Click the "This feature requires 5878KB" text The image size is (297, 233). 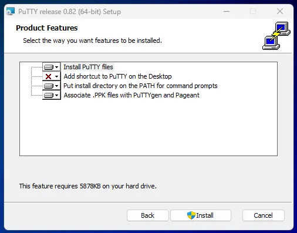[88, 186]
